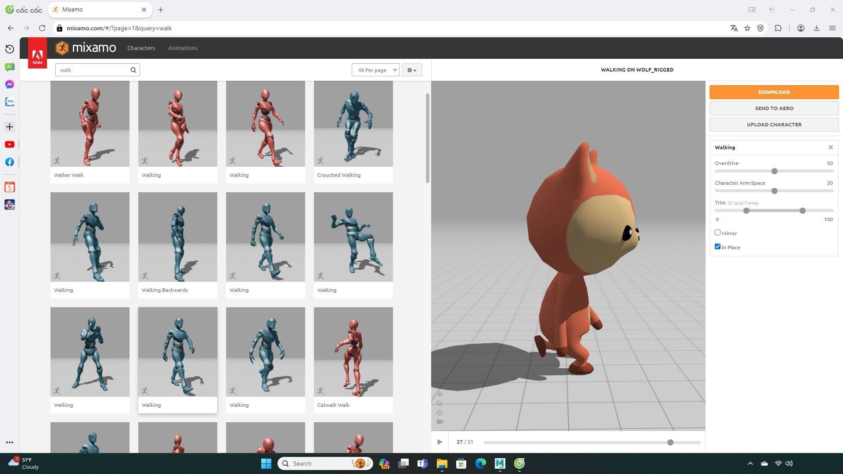Viewport: 843px width, 474px height.
Task: Click UPLOAD CHARACTER button
Action: pos(774,125)
